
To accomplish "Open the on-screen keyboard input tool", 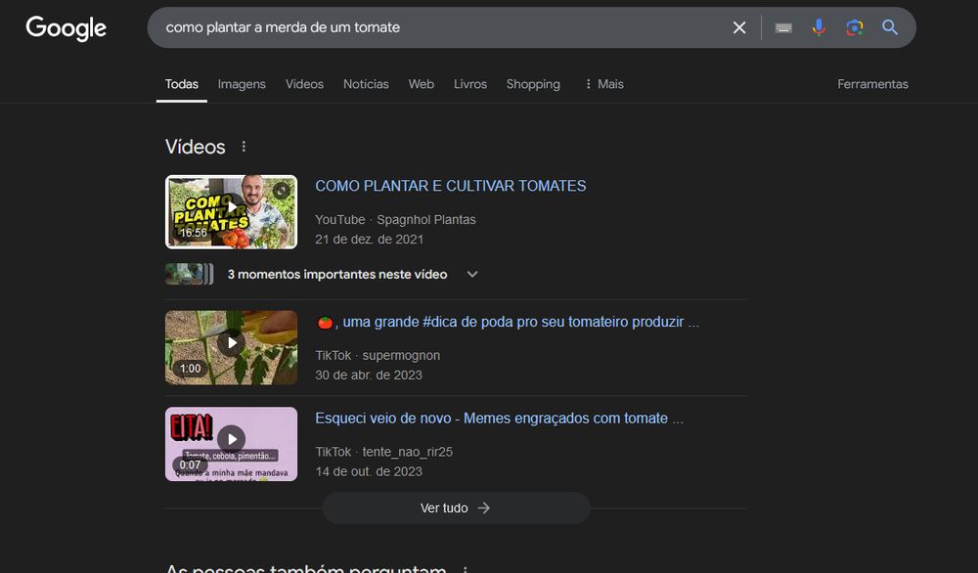I will tap(783, 27).
